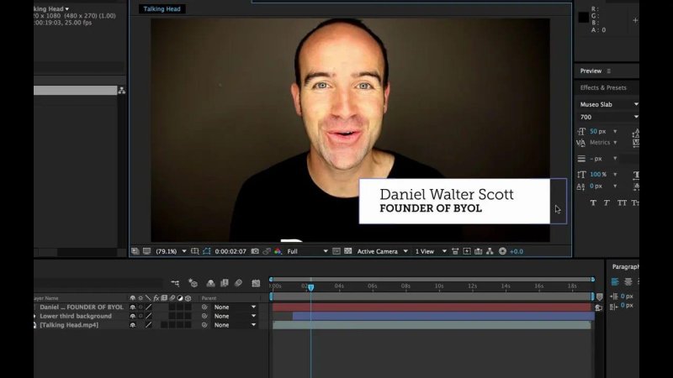Open resolution dropdown set to Full
Screen dimensions: 673x378
tap(307, 251)
